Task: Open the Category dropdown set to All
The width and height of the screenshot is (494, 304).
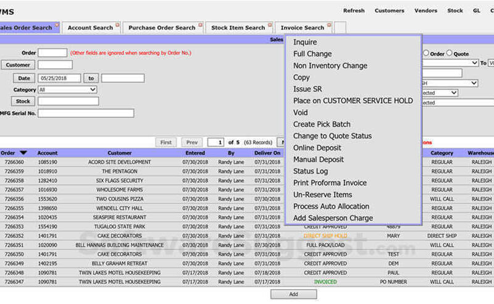Action: 67,90
